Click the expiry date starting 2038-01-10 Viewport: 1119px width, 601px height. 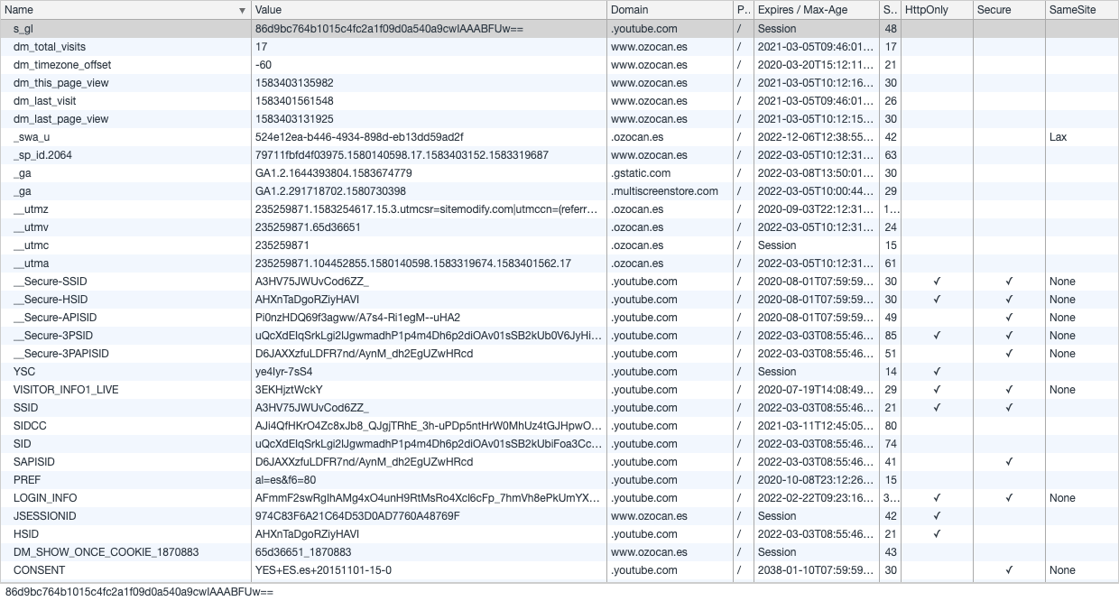(x=816, y=570)
